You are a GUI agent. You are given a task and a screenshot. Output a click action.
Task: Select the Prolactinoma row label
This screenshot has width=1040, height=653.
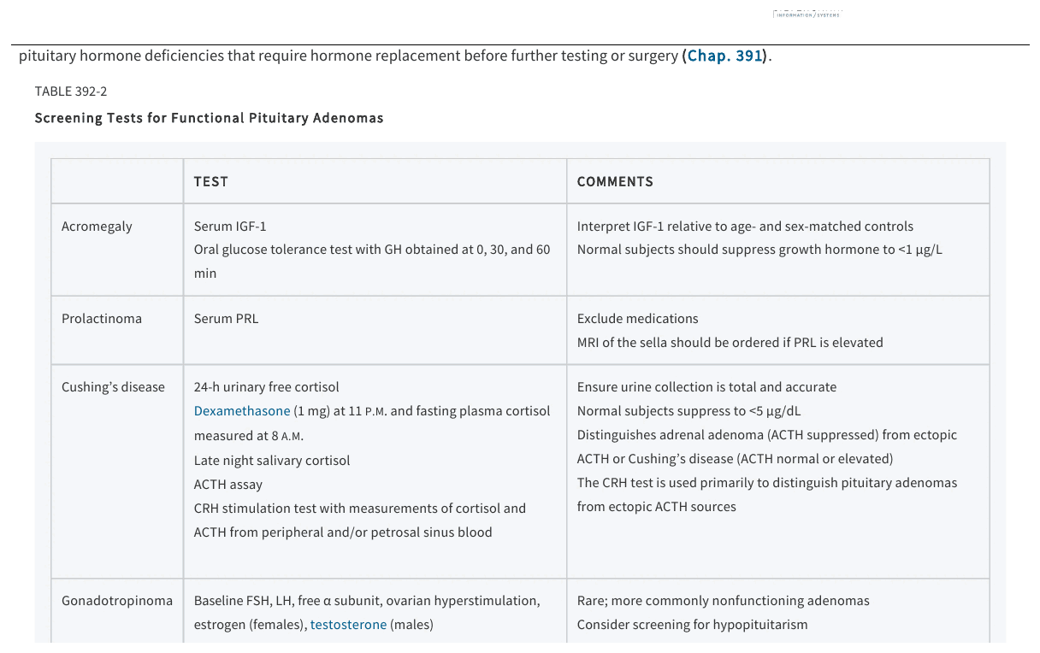[x=102, y=319]
